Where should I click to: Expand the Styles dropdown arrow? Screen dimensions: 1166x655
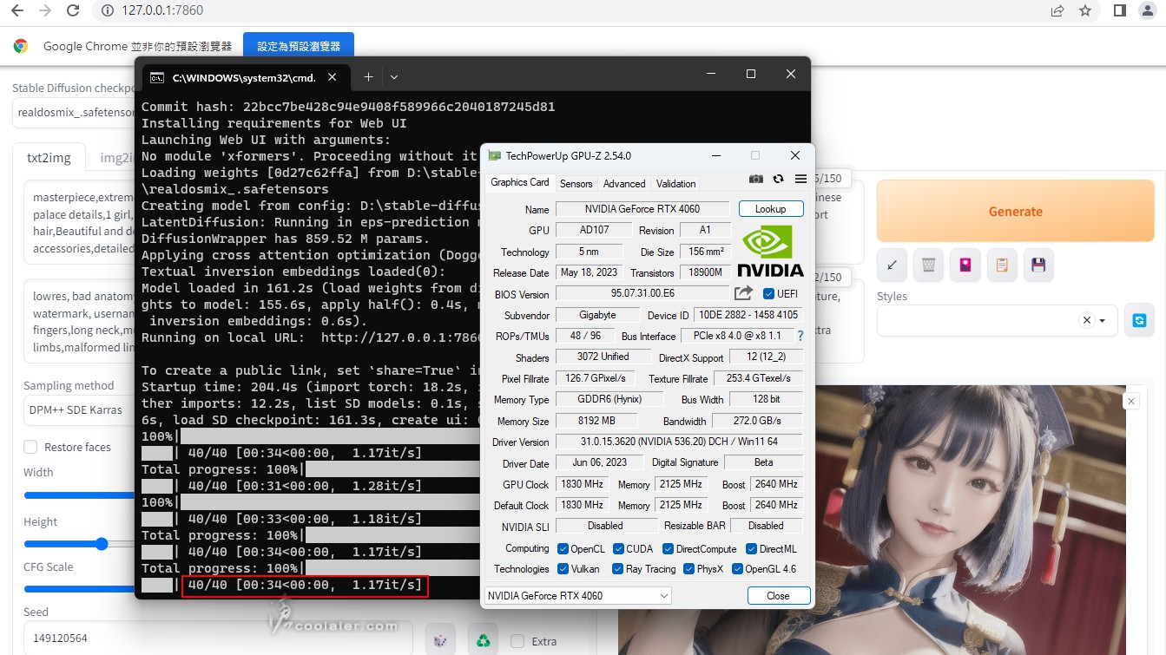pos(1103,320)
